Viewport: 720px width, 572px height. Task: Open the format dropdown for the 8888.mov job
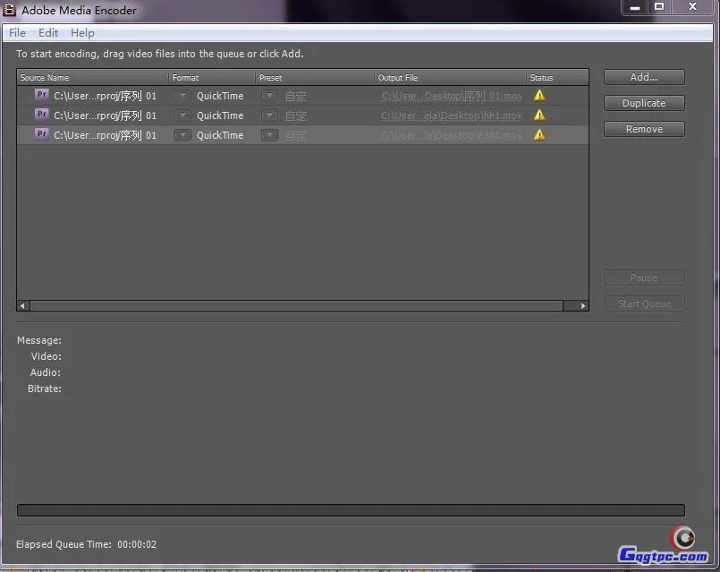(x=182, y=135)
